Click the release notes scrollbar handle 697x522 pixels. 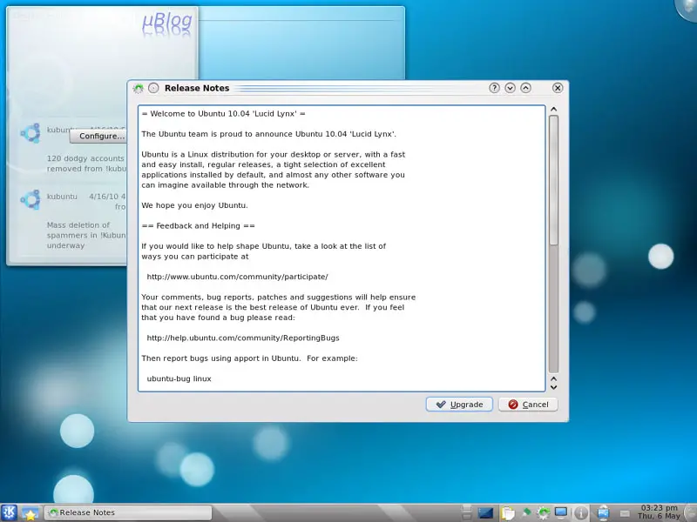click(553, 180)
